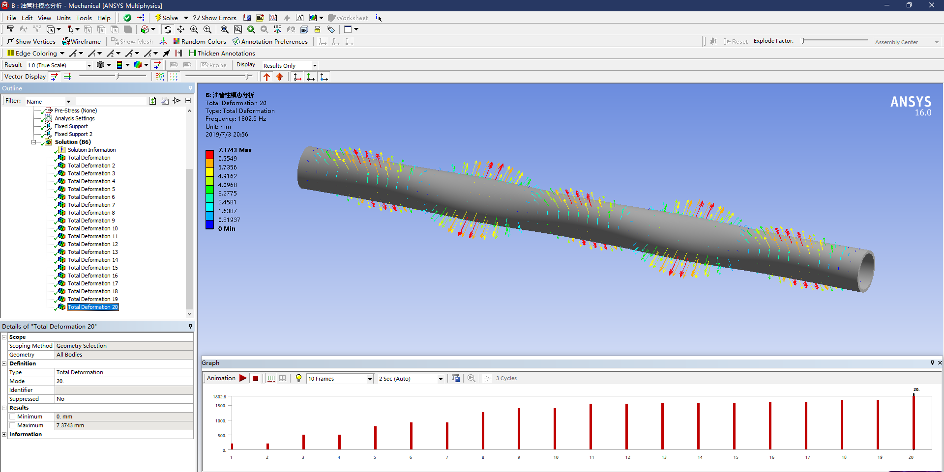Viewport: 944px width, 472px height.
Task: Open the Results Only display dropdown
Action: 315,66
